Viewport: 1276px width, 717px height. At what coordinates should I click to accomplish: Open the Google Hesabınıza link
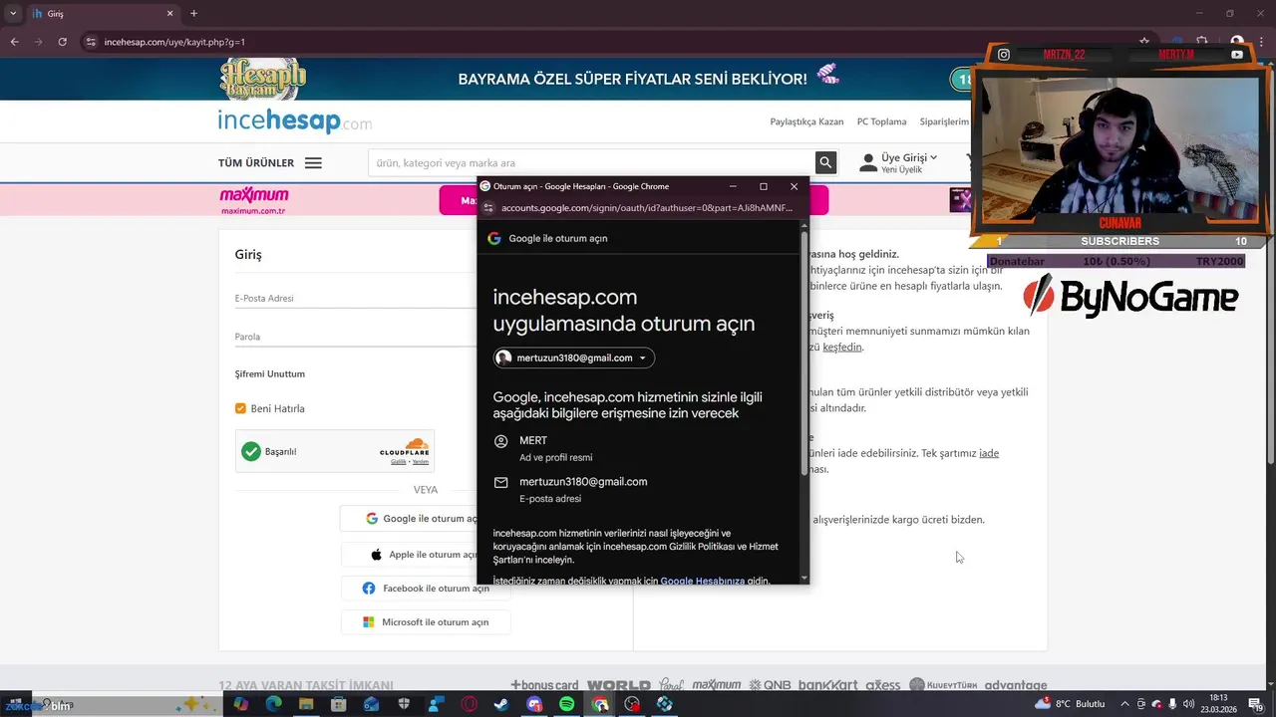tap(703, 581)
